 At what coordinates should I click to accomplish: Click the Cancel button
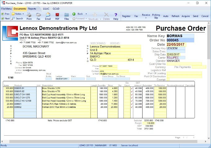tap(205, 16)
